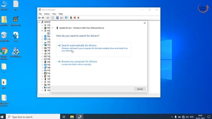This screenshot has height=119, width=212.
Task: Show hidden tray icons chevron
Action: click(172, 117)
